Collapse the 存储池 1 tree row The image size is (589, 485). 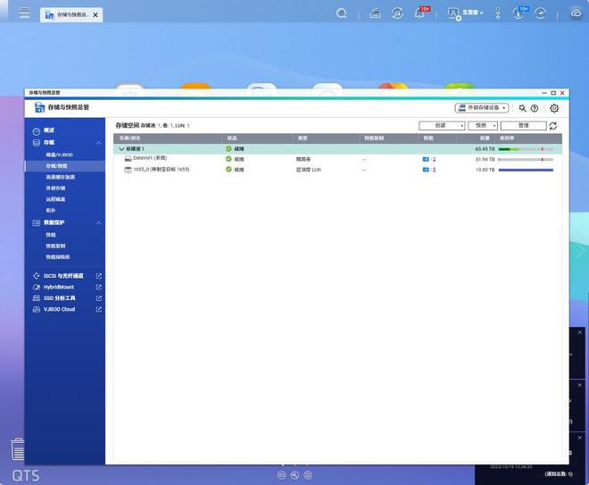tap(122, 149)
